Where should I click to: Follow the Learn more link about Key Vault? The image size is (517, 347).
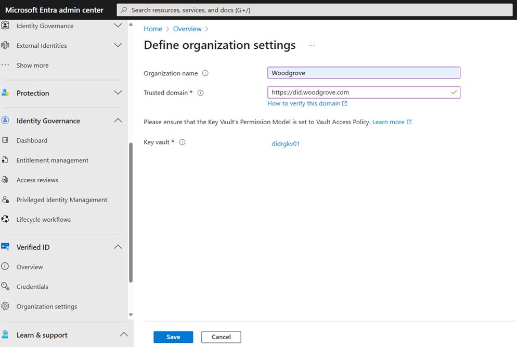[392, 122]
